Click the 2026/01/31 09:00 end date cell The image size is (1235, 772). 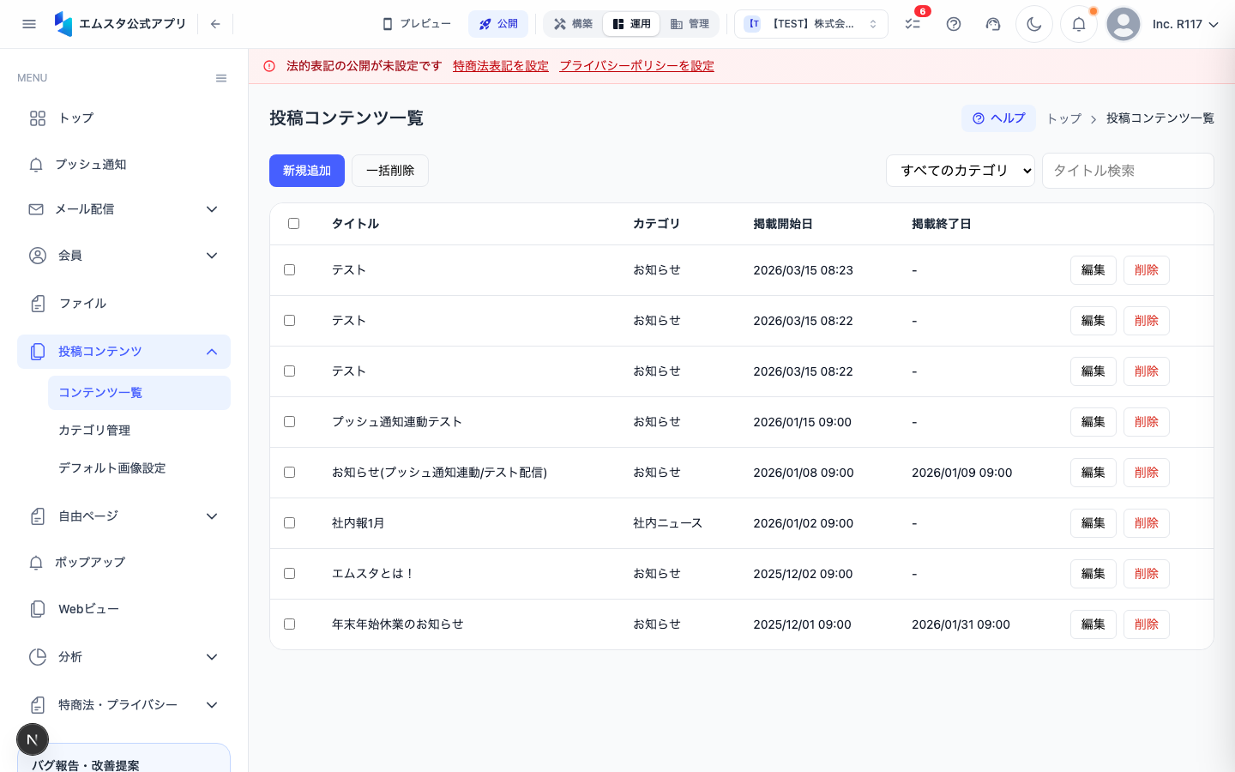coord(961,624)
